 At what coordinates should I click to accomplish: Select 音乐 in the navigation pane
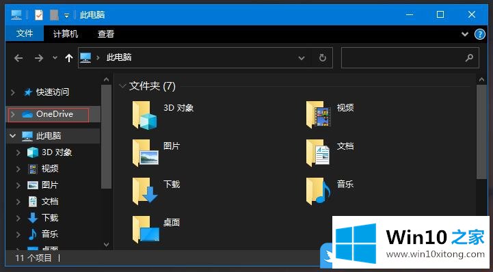[50, 234]
